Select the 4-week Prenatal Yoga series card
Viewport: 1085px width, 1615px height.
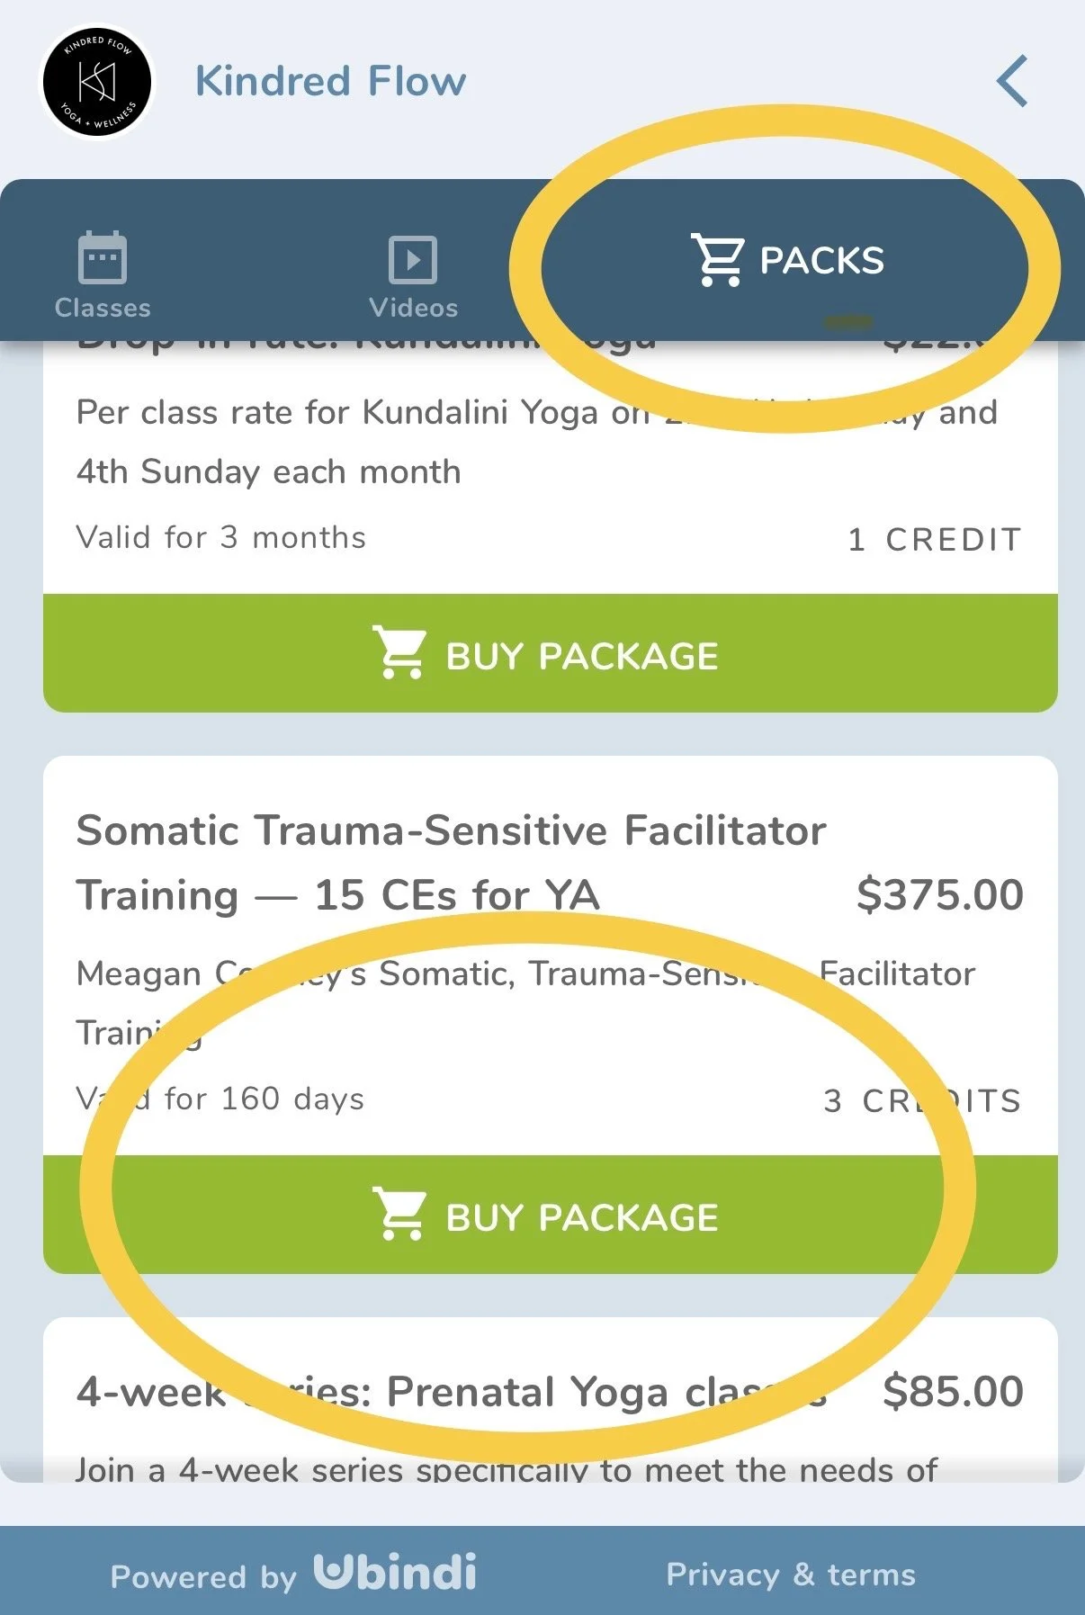[x=551, y=1400]
